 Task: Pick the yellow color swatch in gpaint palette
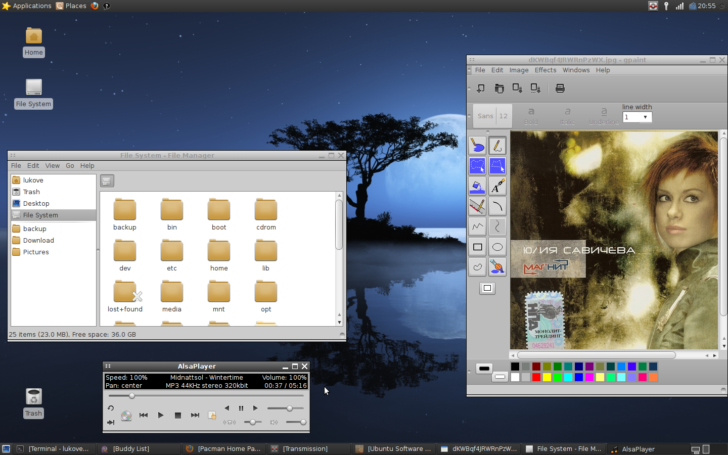click(547, 377)
